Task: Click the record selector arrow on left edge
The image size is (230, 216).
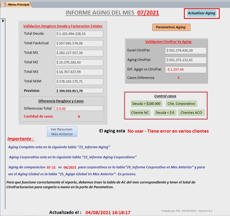Action: (x=3, y=21)
